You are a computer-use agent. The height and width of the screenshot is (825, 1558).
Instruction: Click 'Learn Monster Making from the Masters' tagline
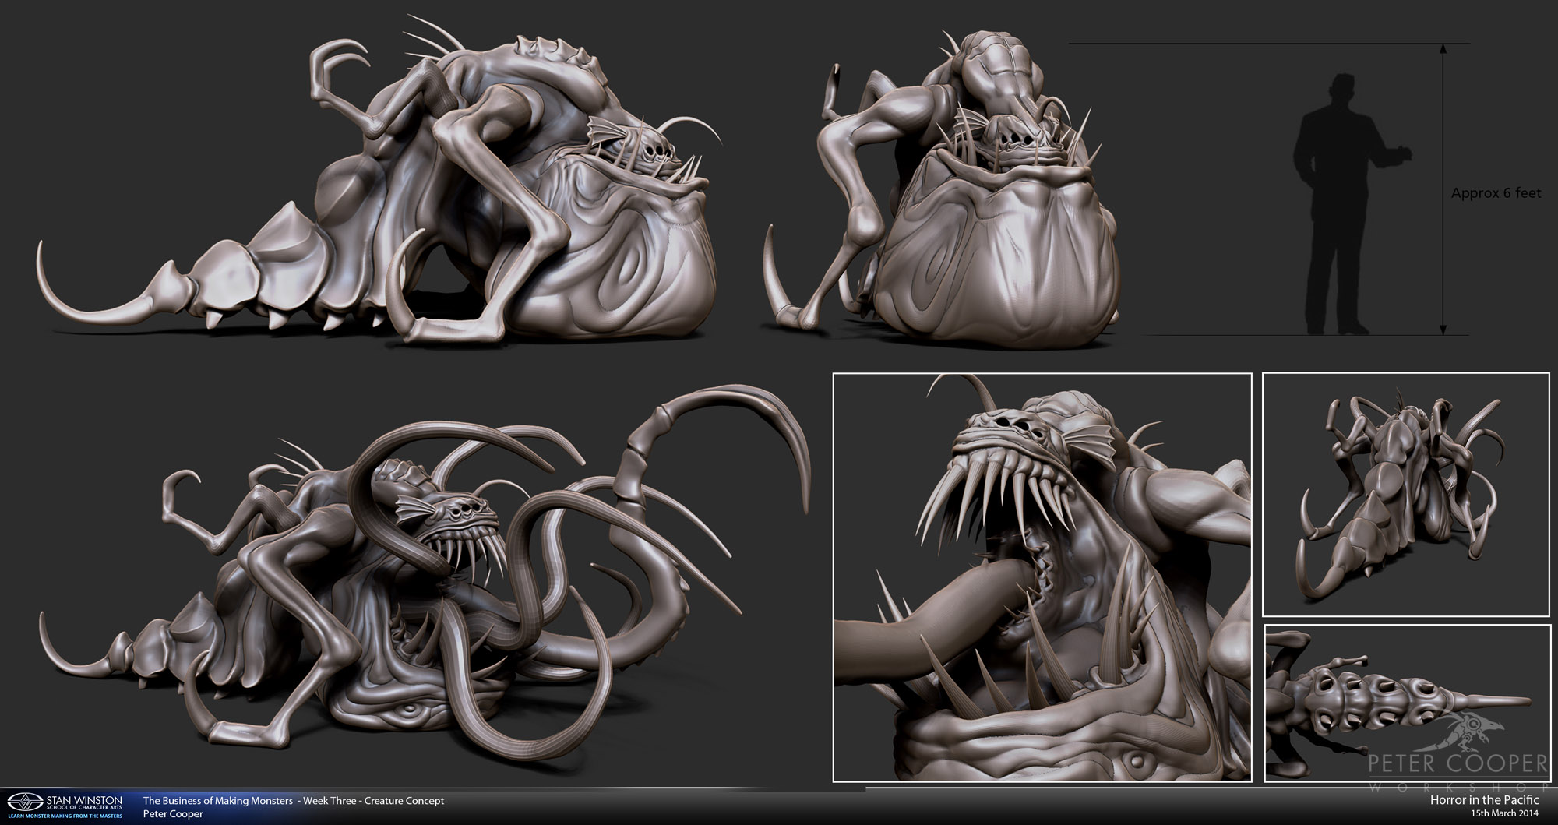pyautogui.click(x=65, y=816)
